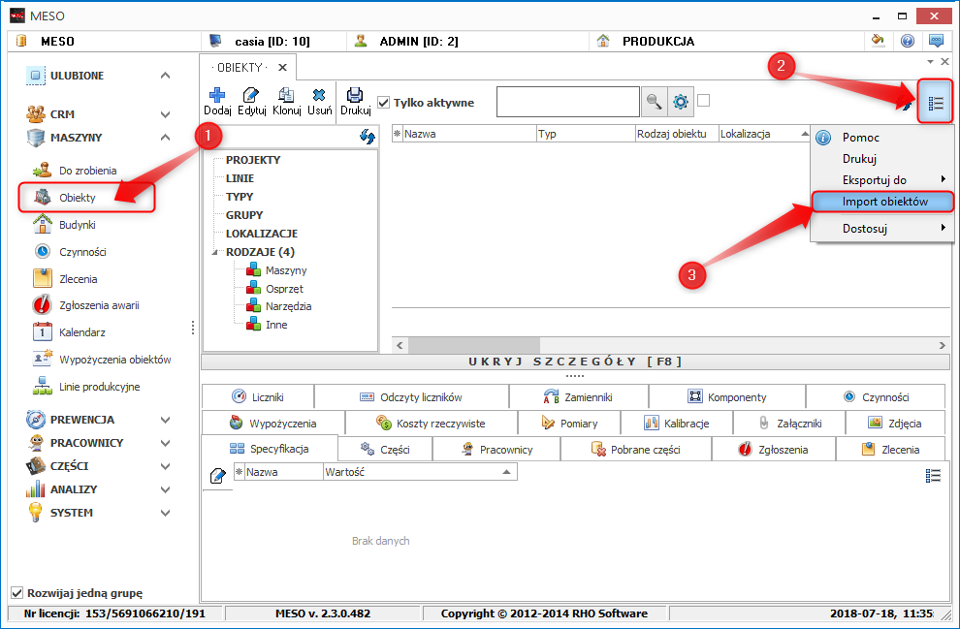This screenshot has height=629, width=960.
Task: Click the horizontal scrollbar of the objects grid
Action: [x=582, y=345]
